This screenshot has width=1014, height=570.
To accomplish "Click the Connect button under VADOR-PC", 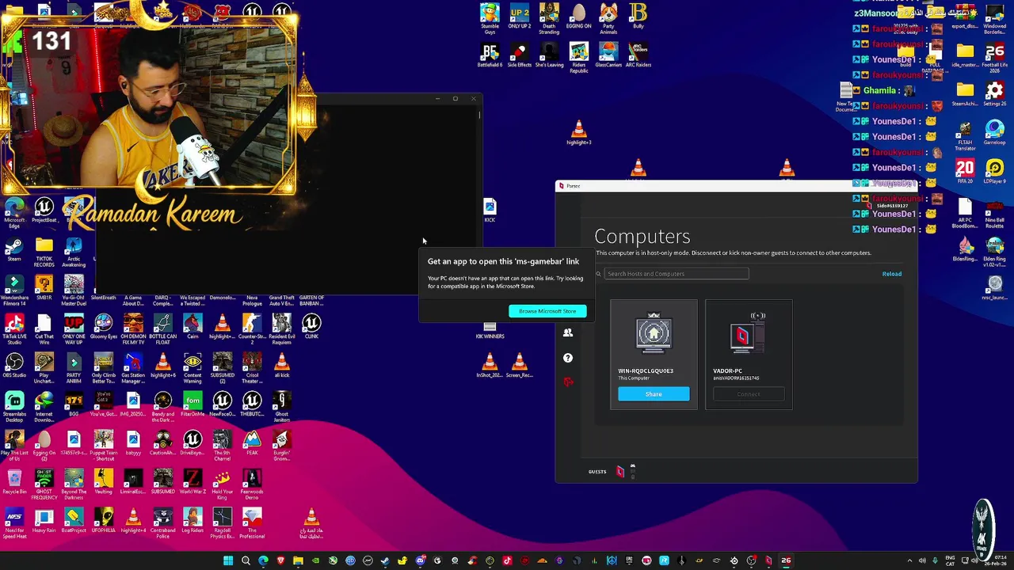I will [749, 394].
